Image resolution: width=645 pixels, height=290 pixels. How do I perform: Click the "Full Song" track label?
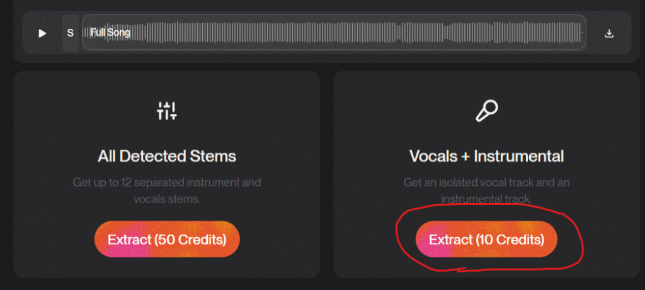(110, 32)
